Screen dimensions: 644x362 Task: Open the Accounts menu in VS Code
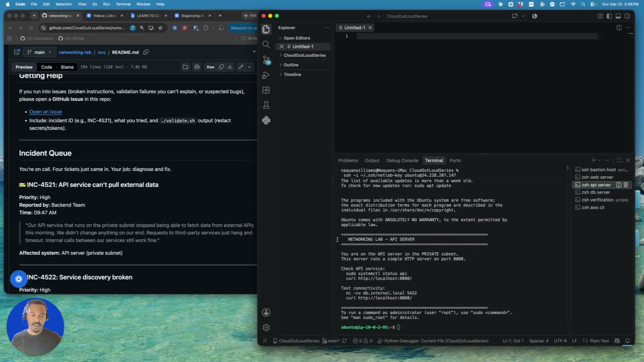266,312
